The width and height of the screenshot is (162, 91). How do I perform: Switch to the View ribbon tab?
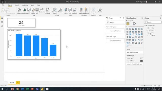click(x=33, y=5)
